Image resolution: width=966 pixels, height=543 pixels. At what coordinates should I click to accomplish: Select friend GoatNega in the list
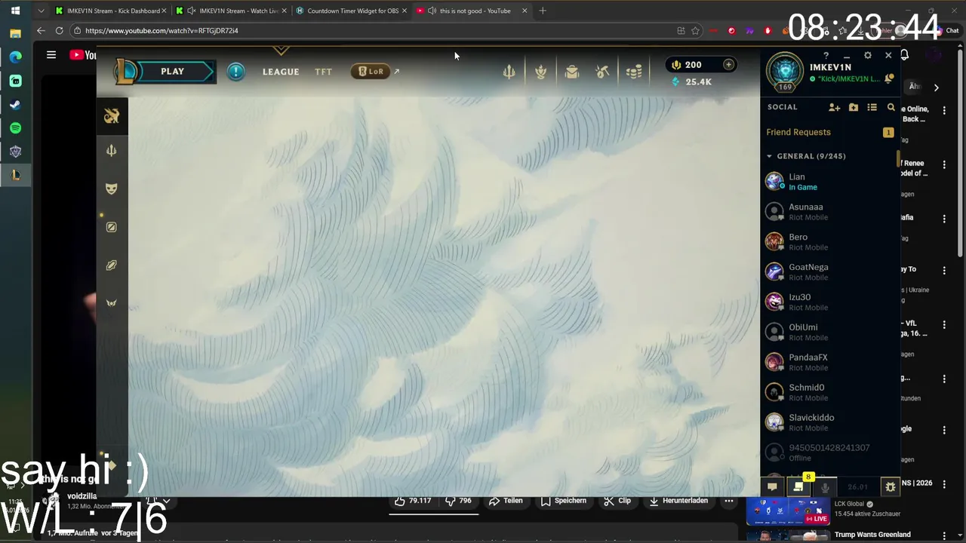829,272
